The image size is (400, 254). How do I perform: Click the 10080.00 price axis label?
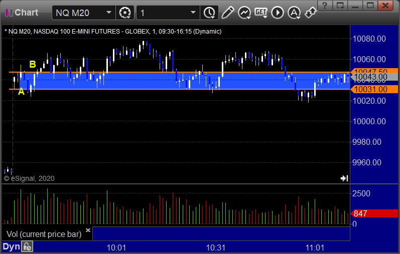[369, 39]
